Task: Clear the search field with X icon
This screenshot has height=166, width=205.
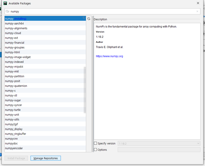Action: [197, 11]
